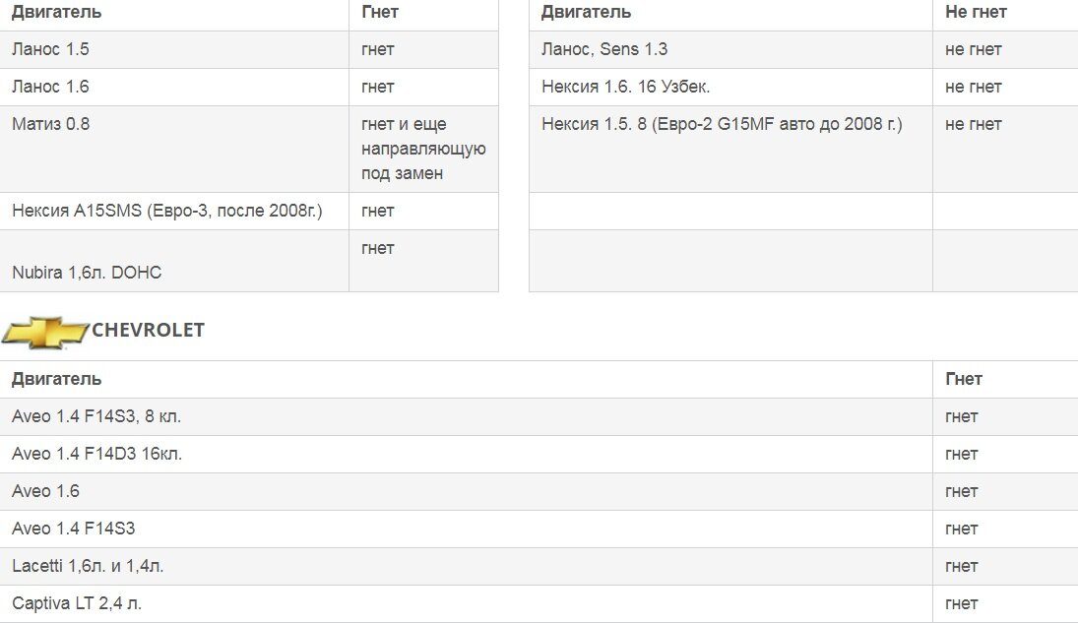Viewport: 1078px width, 623px height.
Task: Select the Ланос 1.5 engine cell
Action: pos(174,49)
